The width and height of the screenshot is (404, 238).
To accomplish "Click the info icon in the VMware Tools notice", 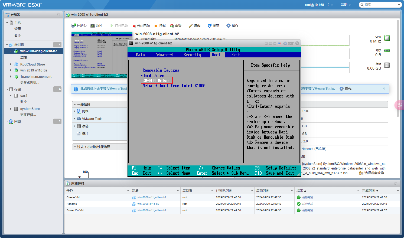I will tap(76, 89).
